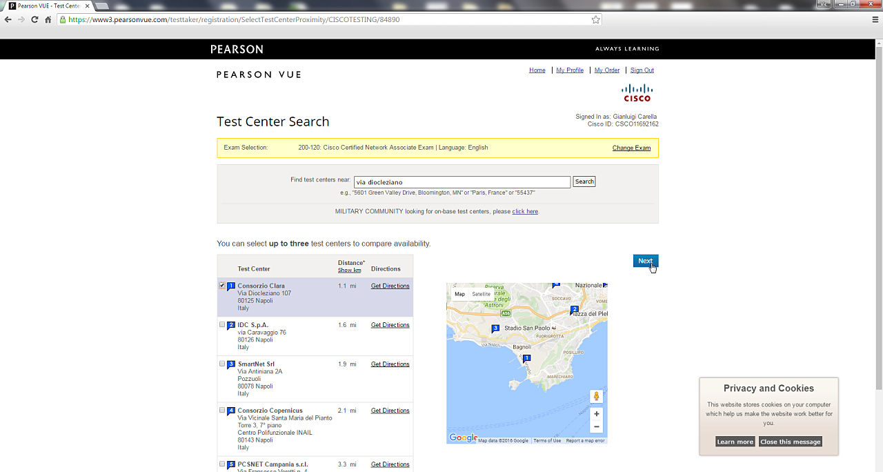This screenshot has height=472, width=883.
Task: Click the Search button
Action: click(584, 181)
